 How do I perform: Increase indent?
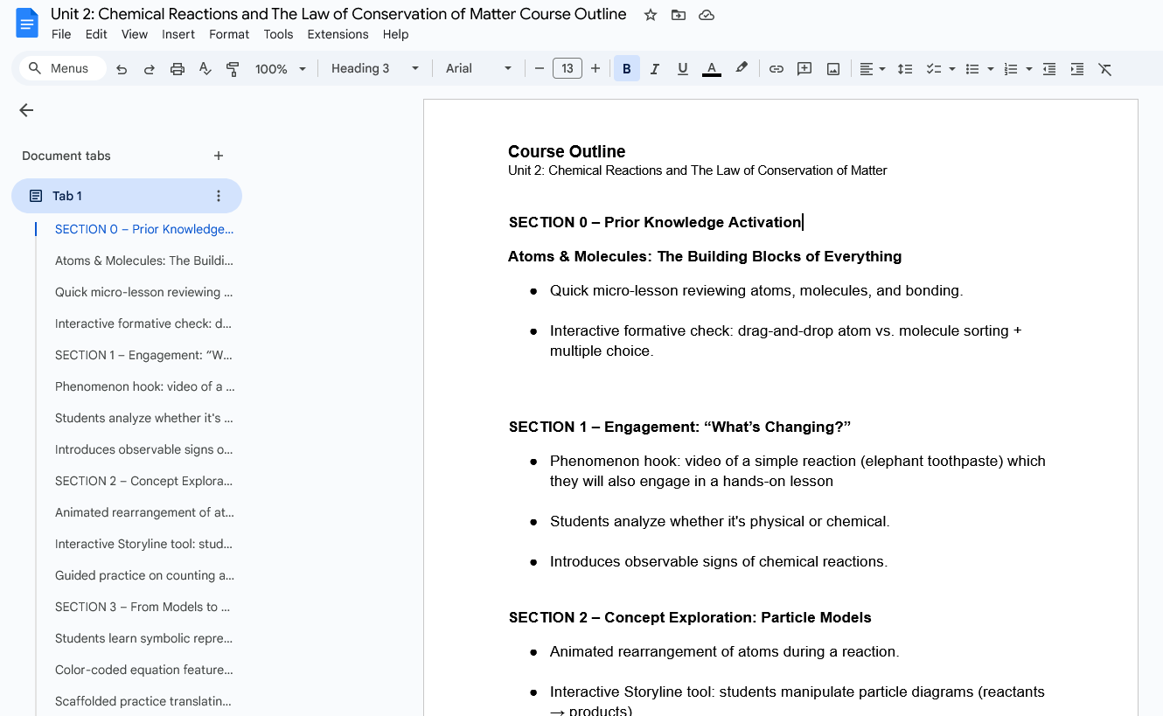(1077, 69)
